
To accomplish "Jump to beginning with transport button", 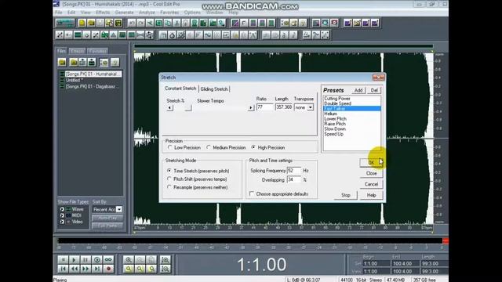I will pyautogui.click(x=63, y=269).
